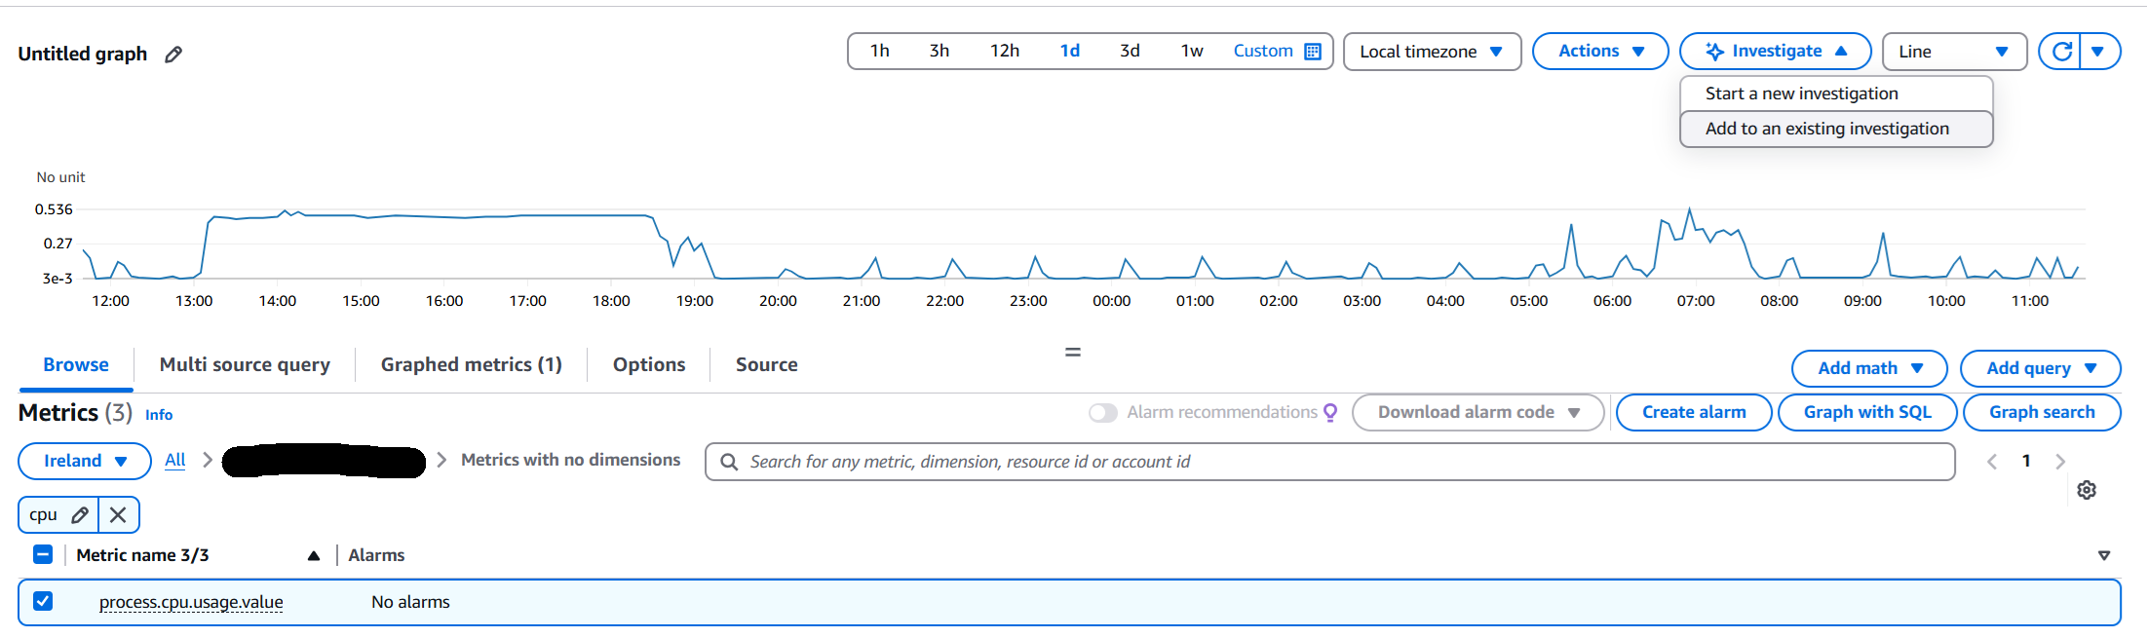The height and width of the screenshot is (638, 2147).
Task: Open the Custom time range calendar icon
Action: [1313, 52]
